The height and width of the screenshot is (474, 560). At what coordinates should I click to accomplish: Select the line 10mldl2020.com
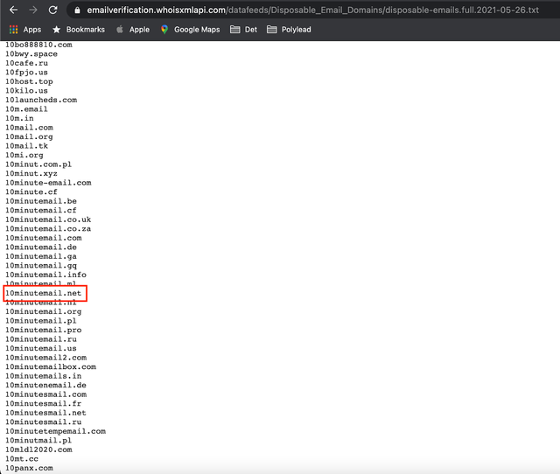[x=38, y=450]
